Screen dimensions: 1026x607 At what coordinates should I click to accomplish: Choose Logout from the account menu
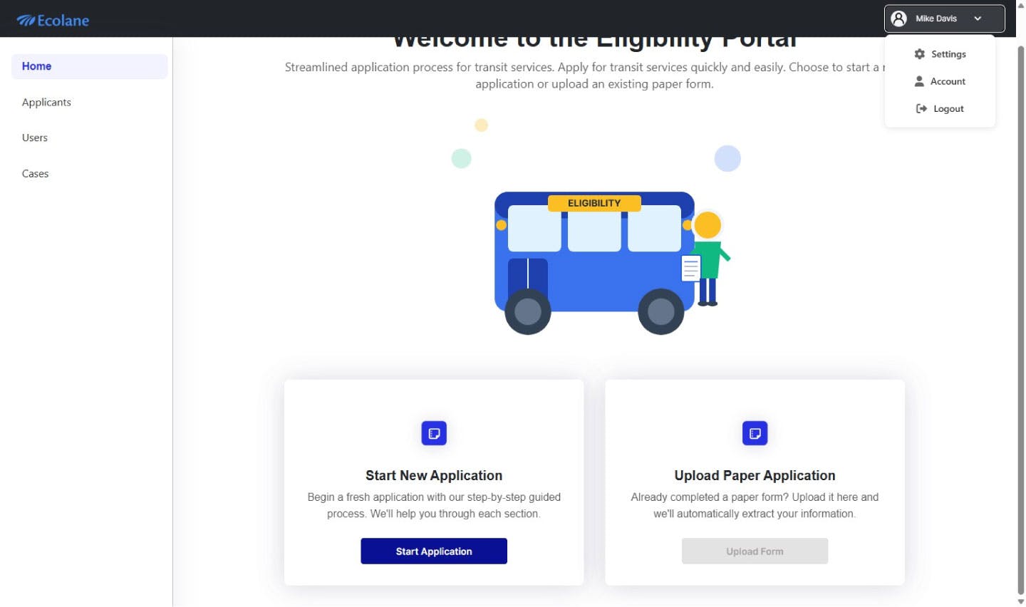pos(948,108)
